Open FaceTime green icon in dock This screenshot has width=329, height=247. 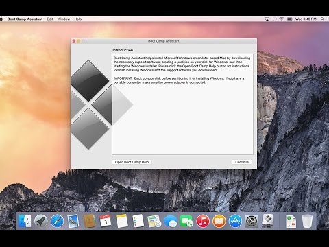coord(186,221)
